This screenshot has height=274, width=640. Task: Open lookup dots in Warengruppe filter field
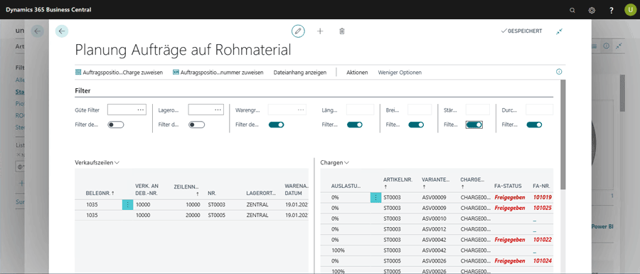pos(301,110)
